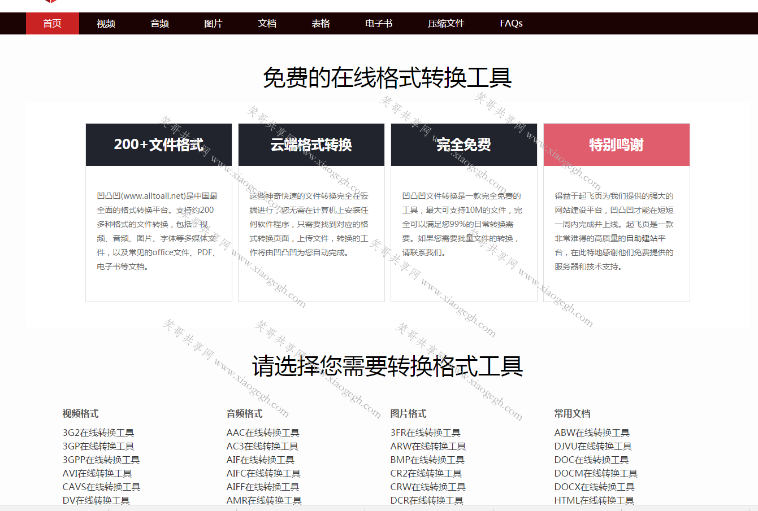This screenshot has height=511, width=758.
Task: Open AVI在线转换工具 link
Action: (x=97, y=473)
